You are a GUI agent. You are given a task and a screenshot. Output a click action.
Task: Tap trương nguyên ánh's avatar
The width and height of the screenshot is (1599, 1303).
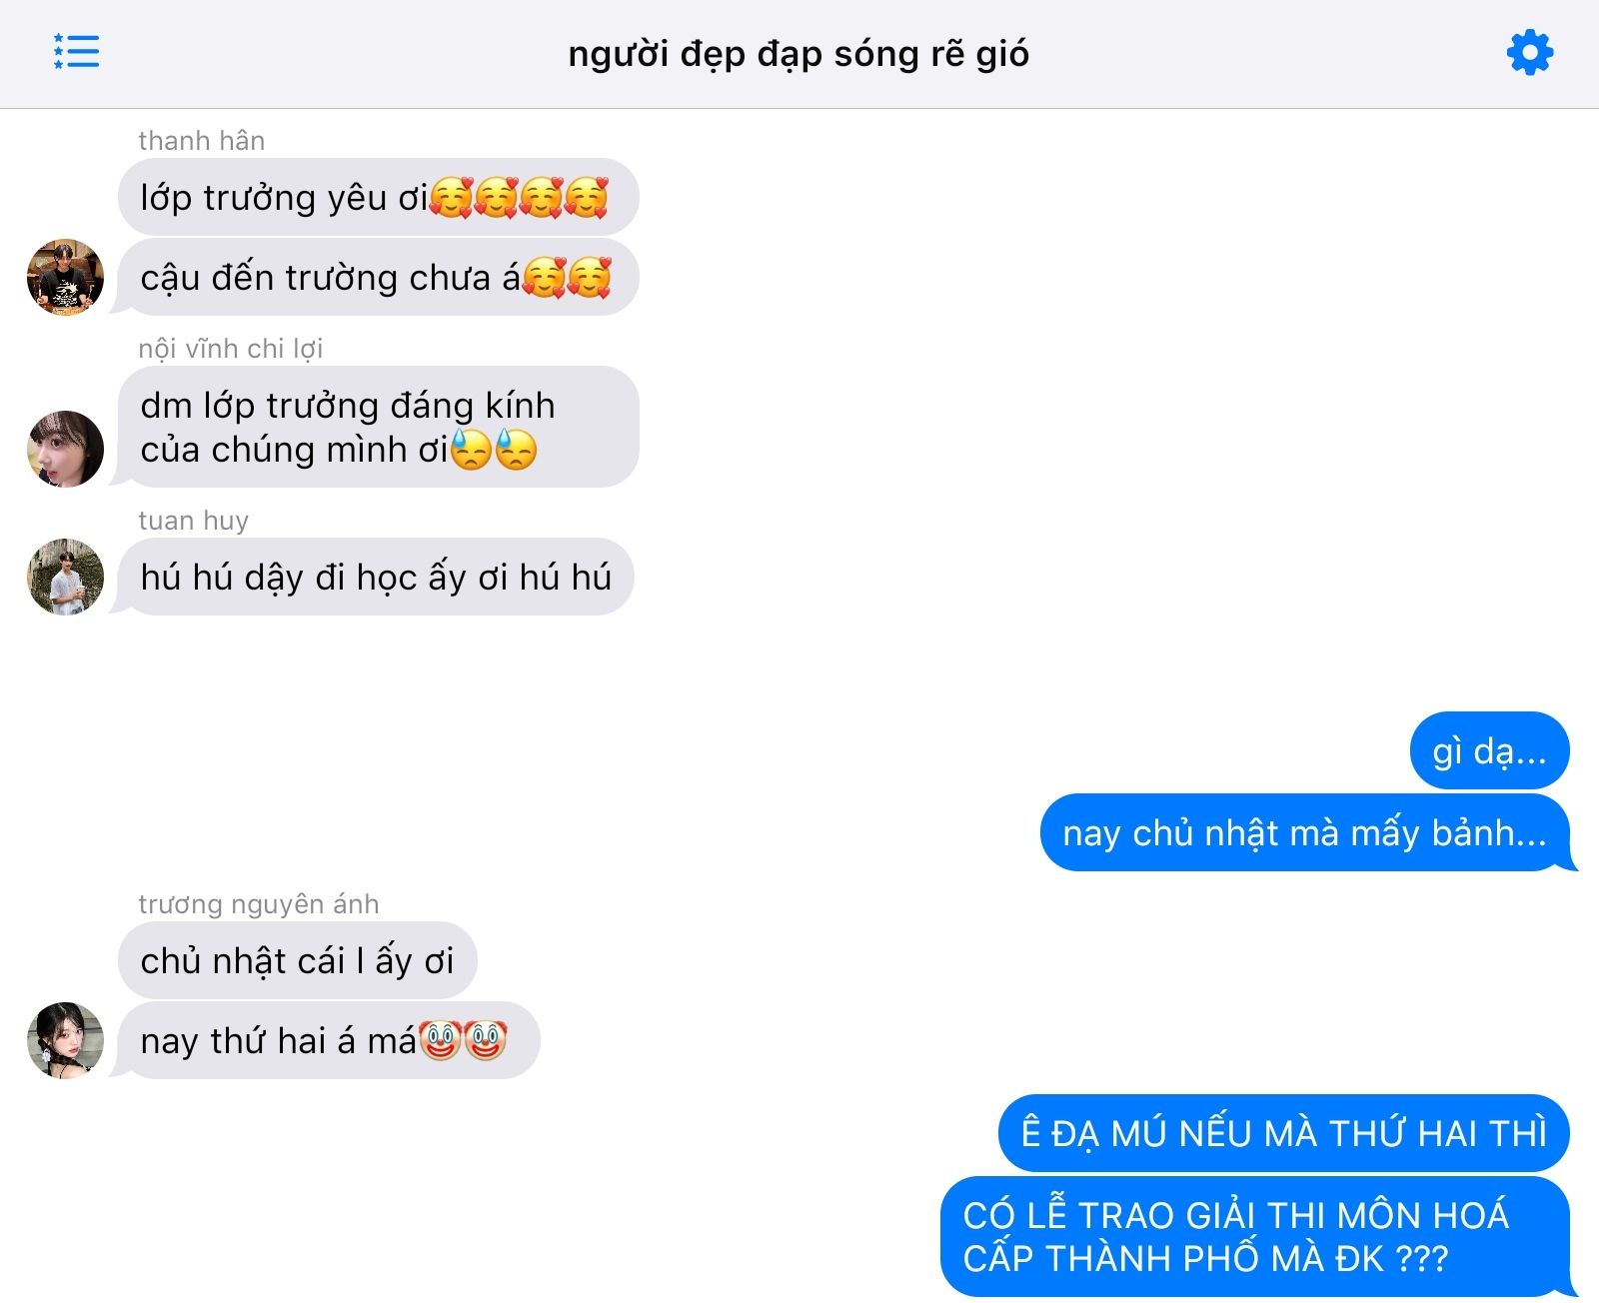tap(65, 1040)
